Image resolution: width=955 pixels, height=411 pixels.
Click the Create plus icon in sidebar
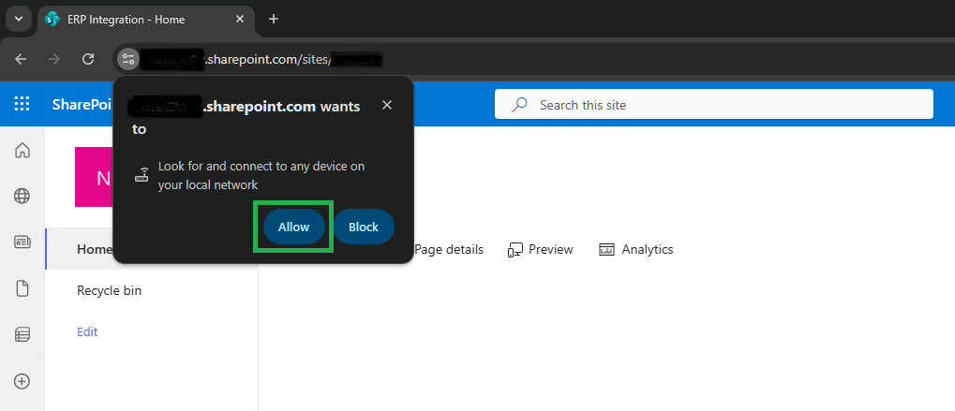tap(22, 381)
